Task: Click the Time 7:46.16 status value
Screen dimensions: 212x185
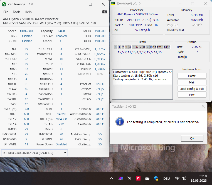Action: (x=197, y=47)
